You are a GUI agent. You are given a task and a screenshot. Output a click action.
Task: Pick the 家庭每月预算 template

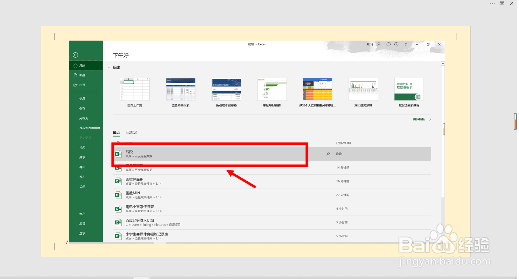click(272, 93)
